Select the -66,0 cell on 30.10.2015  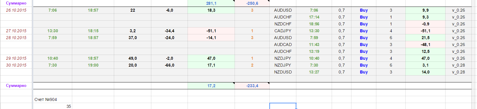pos(170,65)
